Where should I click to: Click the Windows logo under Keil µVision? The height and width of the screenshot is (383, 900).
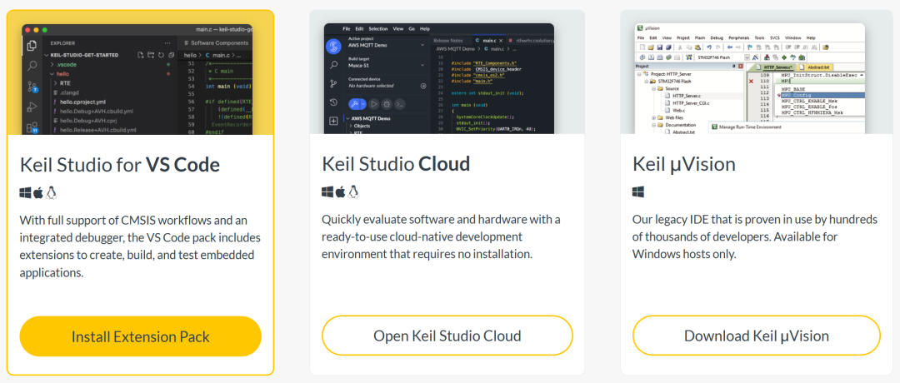tap(638, 191)
